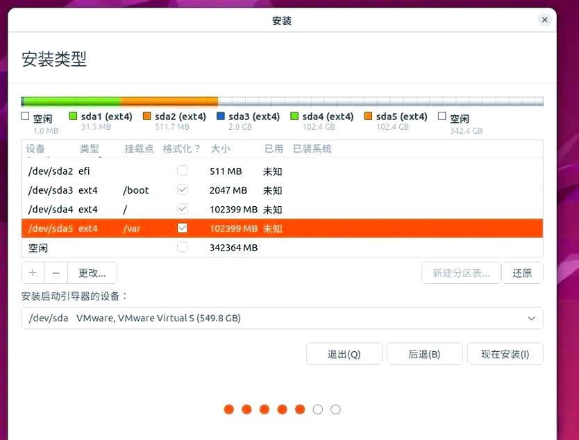Select the sda5 (ext4) legend swatch
This screenshot has width=579, height=440.
(x=369, y=115)
